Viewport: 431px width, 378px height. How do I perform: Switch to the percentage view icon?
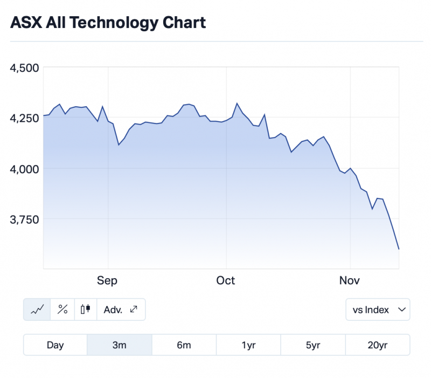63,310
